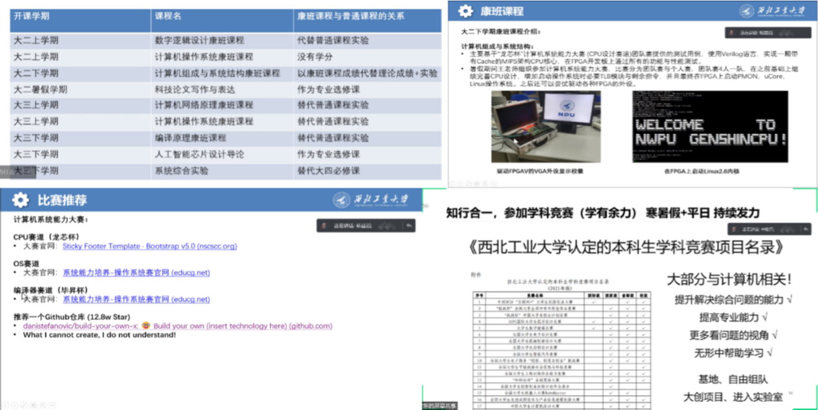
Task: Collapse the speaker bar on 比赛推荐 slide
Action: pyautogui.click(x=409, y=226)
